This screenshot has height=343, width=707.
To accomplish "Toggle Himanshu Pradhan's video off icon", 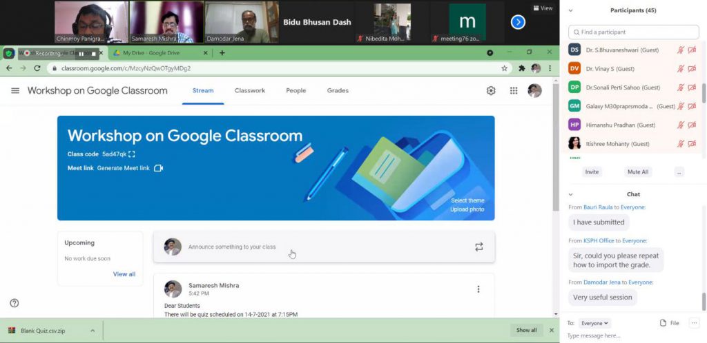I will tap(692, 125).
